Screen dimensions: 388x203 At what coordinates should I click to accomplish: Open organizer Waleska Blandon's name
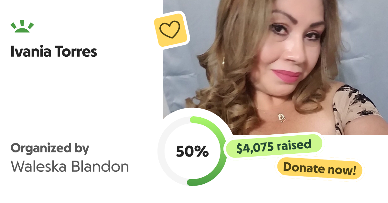70,166
